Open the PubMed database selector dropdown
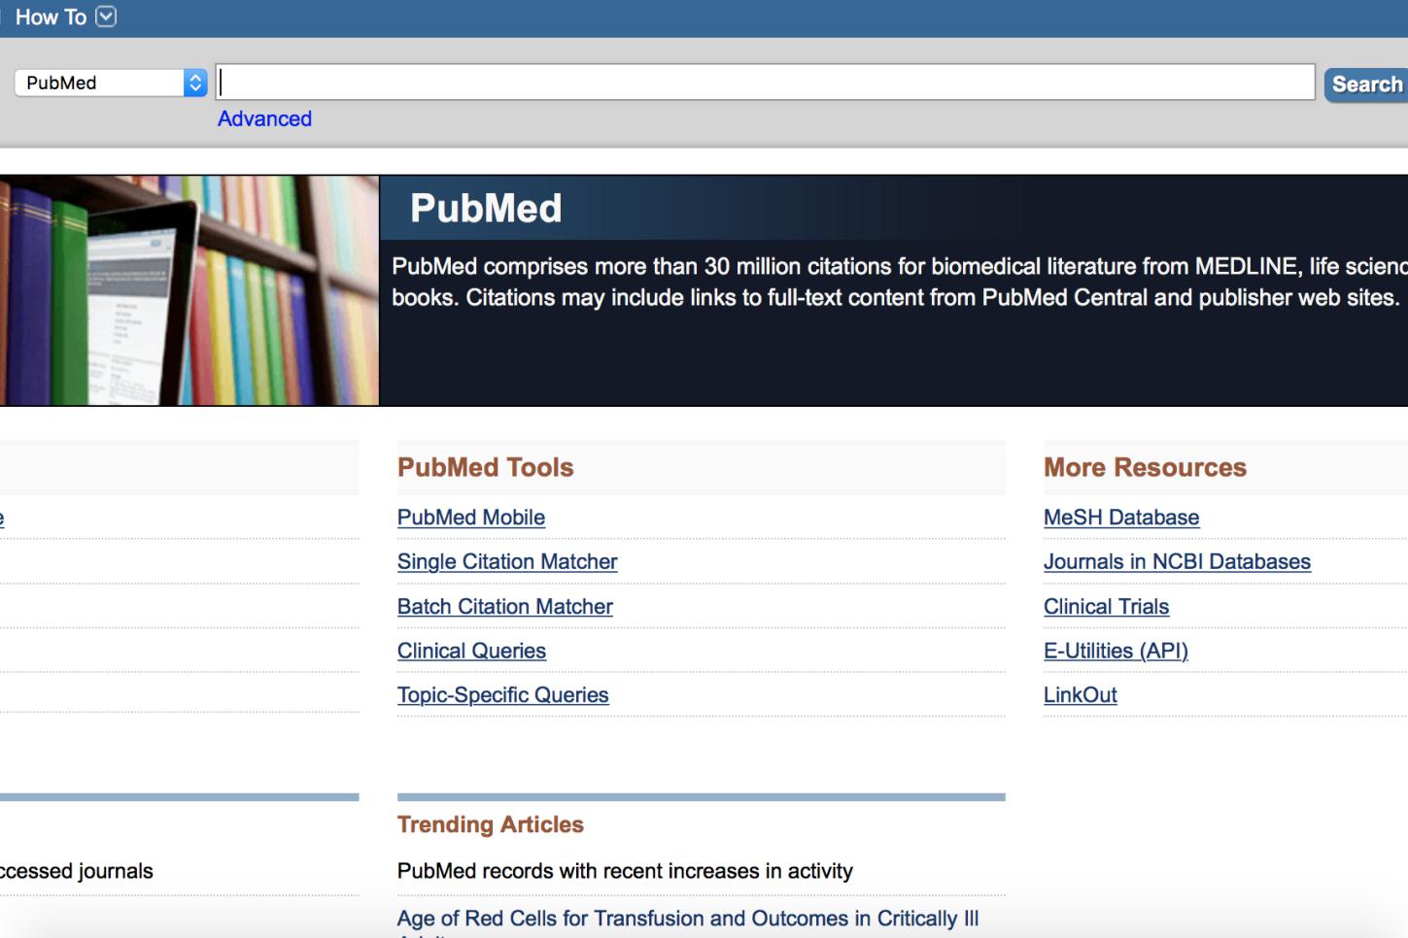The image size is (1408, 938). (x=111, y=83)
